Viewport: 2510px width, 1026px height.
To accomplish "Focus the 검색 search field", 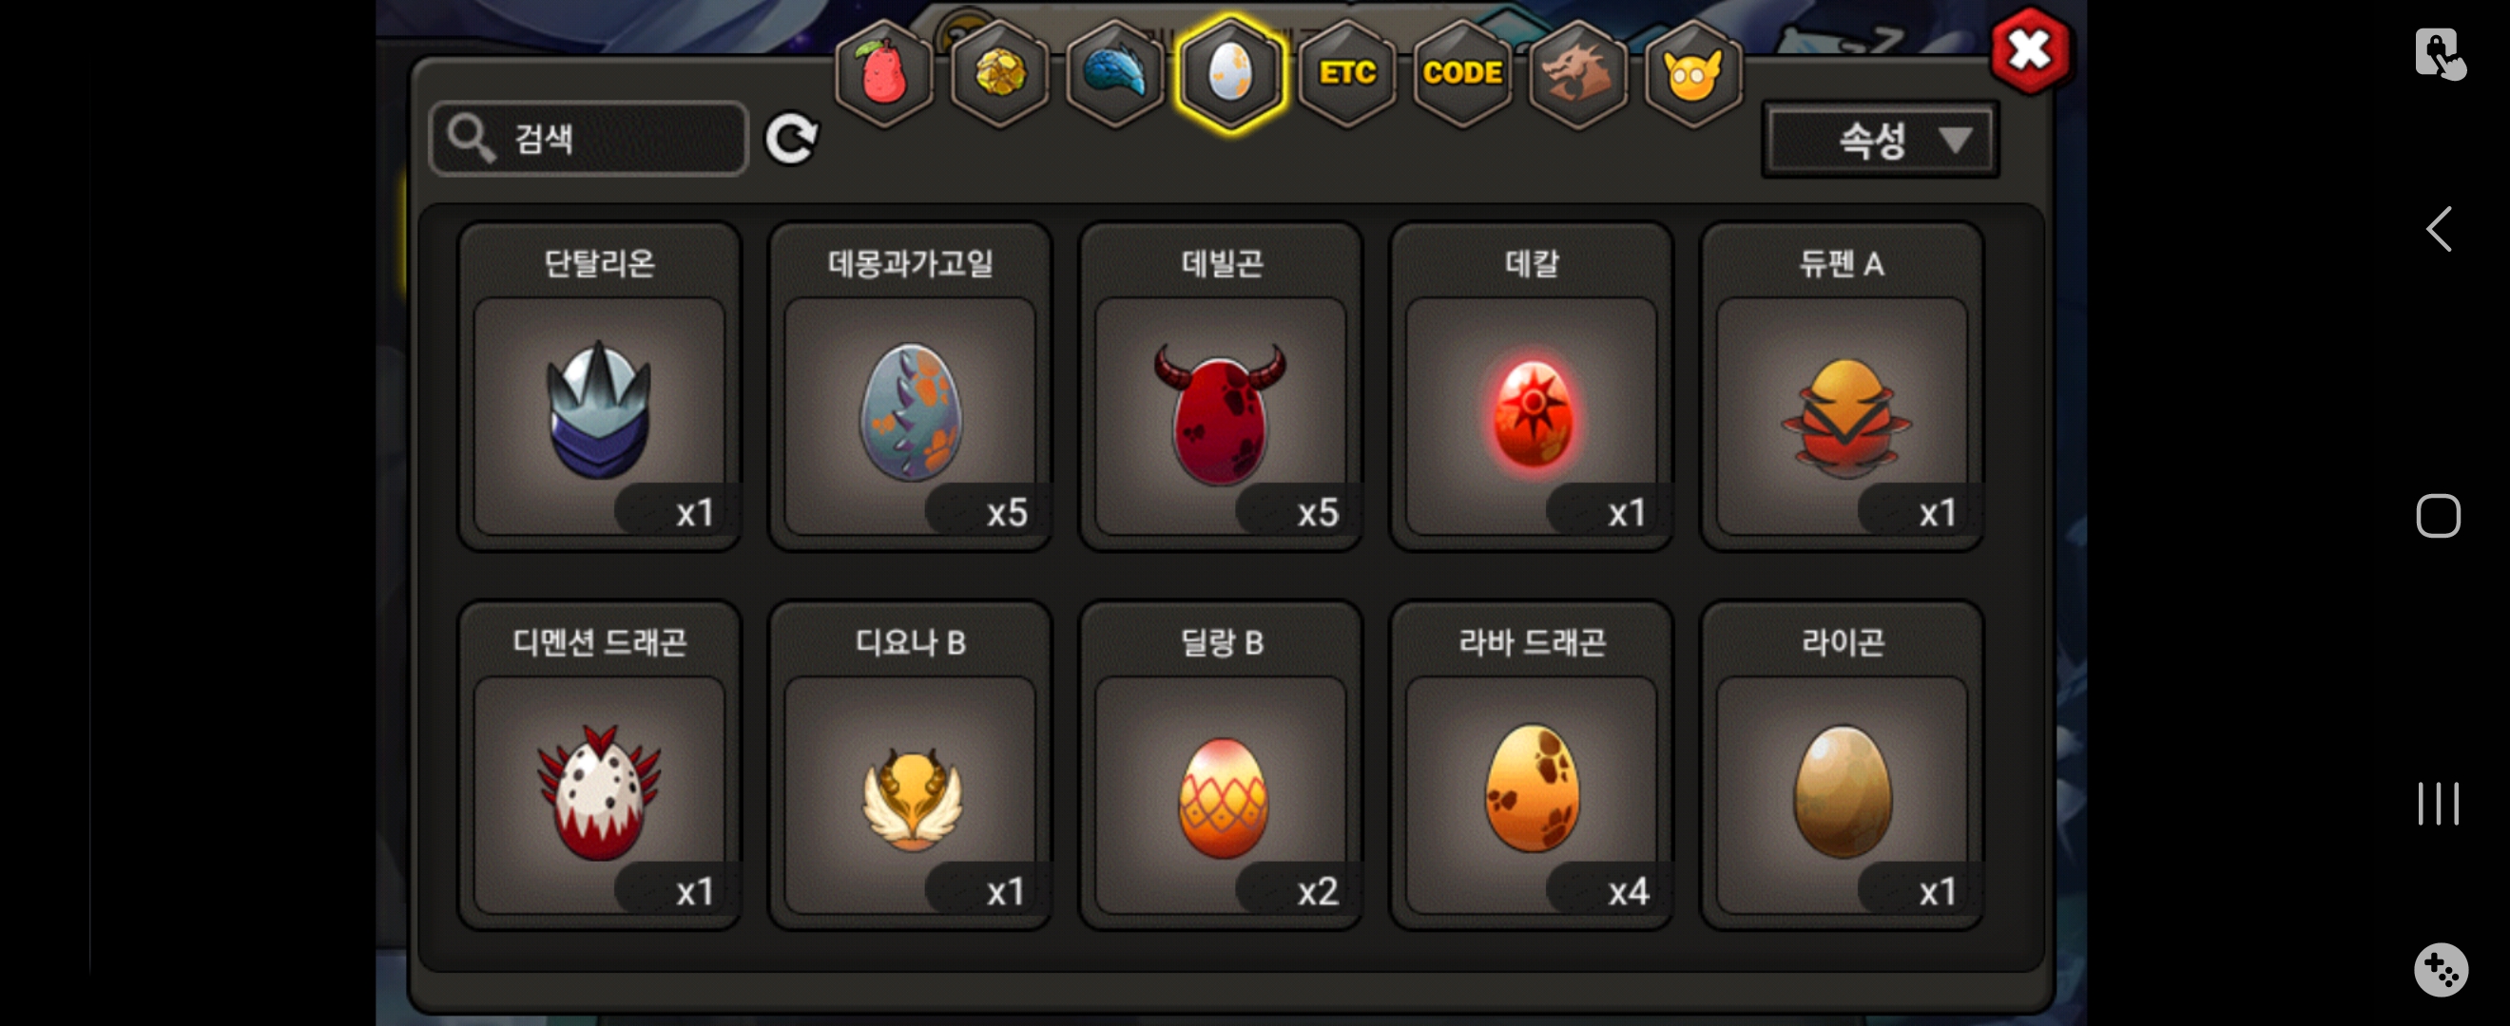I will [x=589, y=139].
